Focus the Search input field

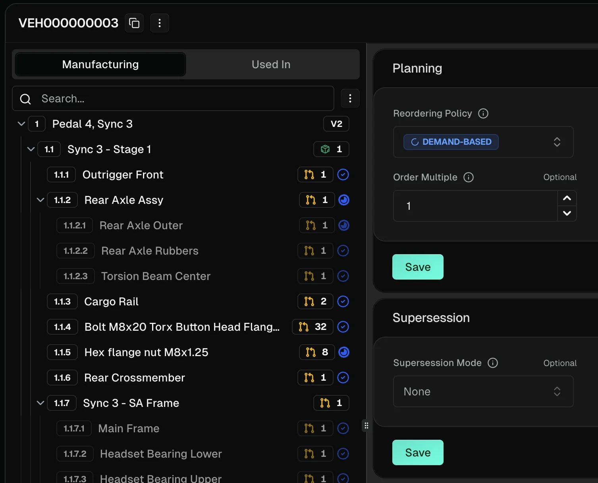pos(173,98)
